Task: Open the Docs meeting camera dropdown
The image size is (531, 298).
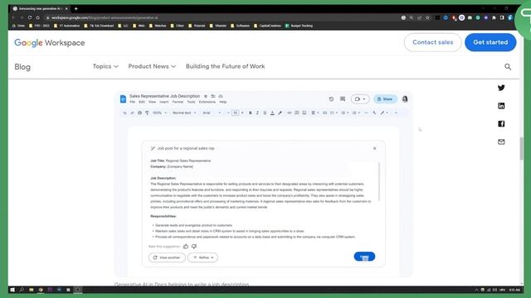Action: click(360, 99)
